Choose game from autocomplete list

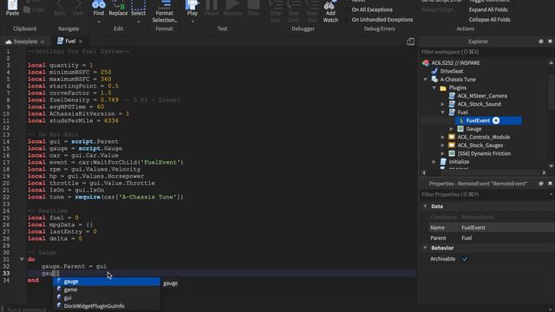107,289
